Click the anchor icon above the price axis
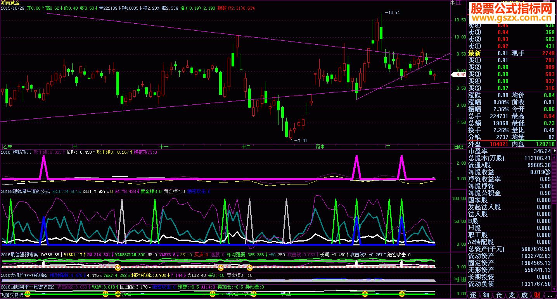Image resolution: width=557 pixels, height=299 pixels. click(451, 3)
